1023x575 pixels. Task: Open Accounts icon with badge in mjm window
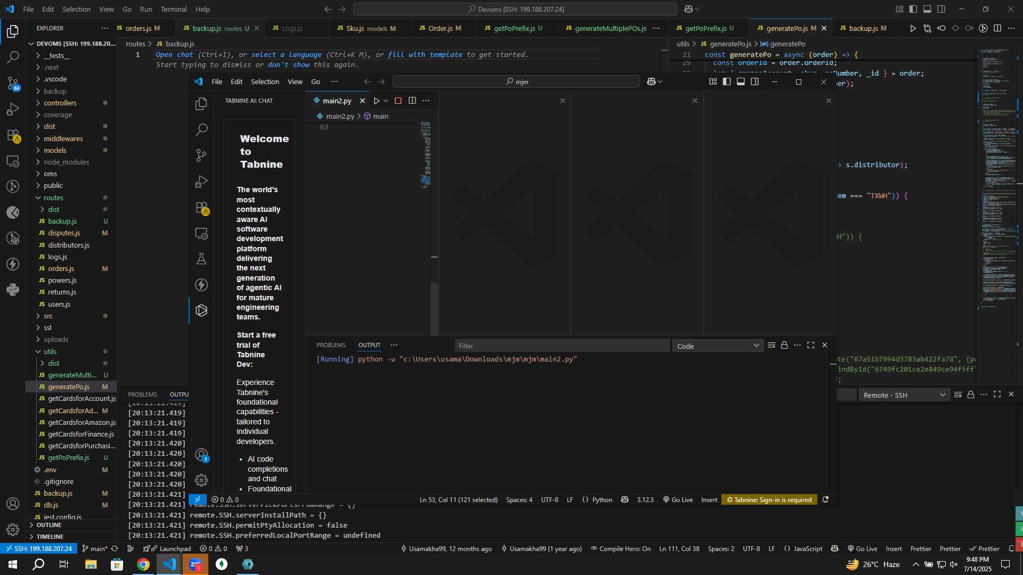tap(201, 455)
